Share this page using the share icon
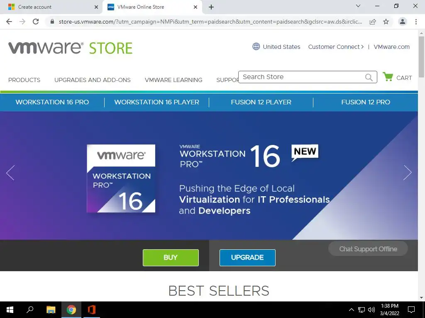Image resolution: width=425 pixels, height=318 pixels. tap(373, 22)
